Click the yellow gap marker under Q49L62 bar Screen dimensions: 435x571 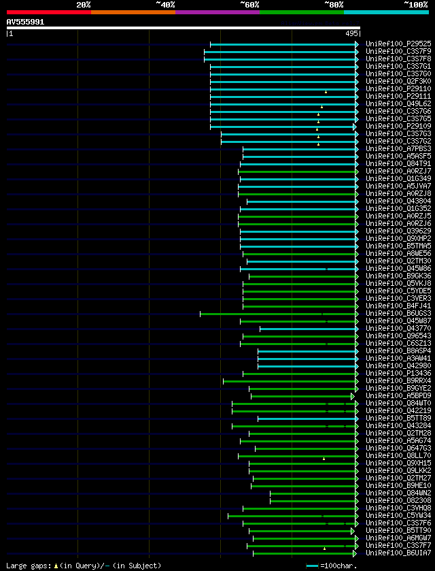(x=322, y=107)
